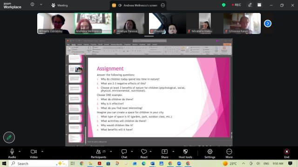Click text 'What do children do there?'
298x167 pixels.
pos(117,99)
